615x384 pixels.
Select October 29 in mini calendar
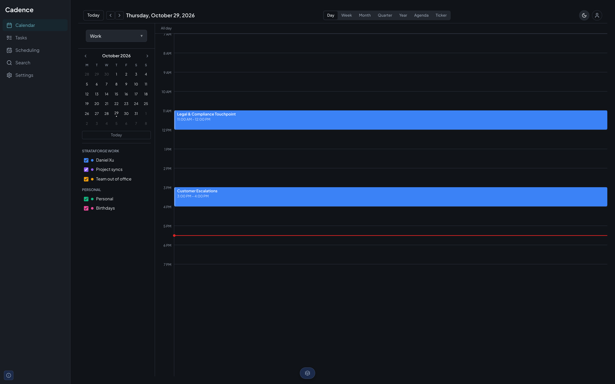116,113
